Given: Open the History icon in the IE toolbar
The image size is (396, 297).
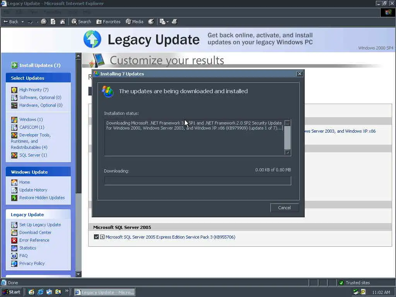Looking at the screenshot, I should (x=151, y=22).
